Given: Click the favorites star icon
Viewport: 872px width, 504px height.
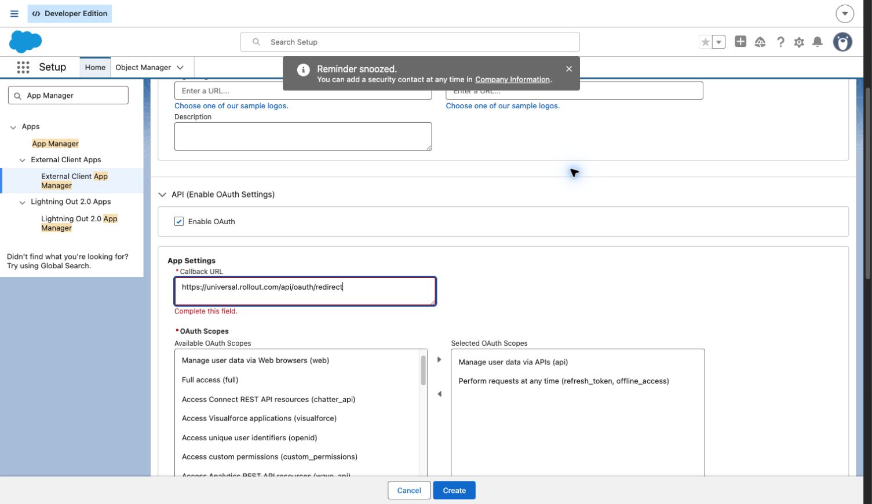Looking at the screenshot, I should 705,42.
